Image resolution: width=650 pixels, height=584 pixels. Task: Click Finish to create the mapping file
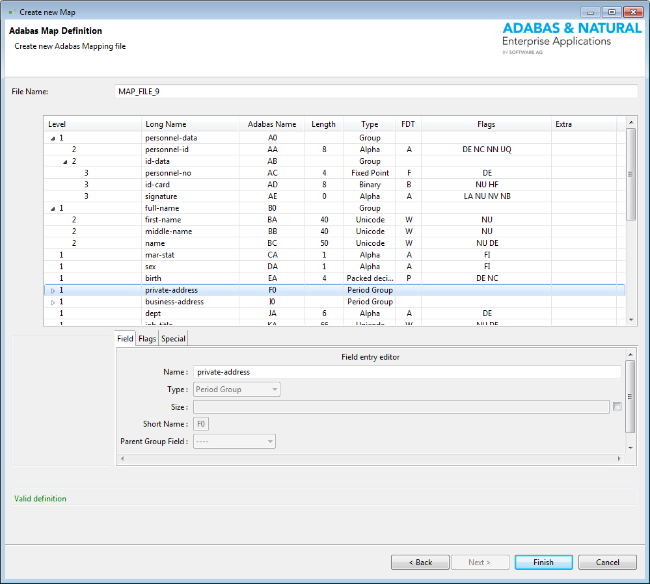coord(543,562)
